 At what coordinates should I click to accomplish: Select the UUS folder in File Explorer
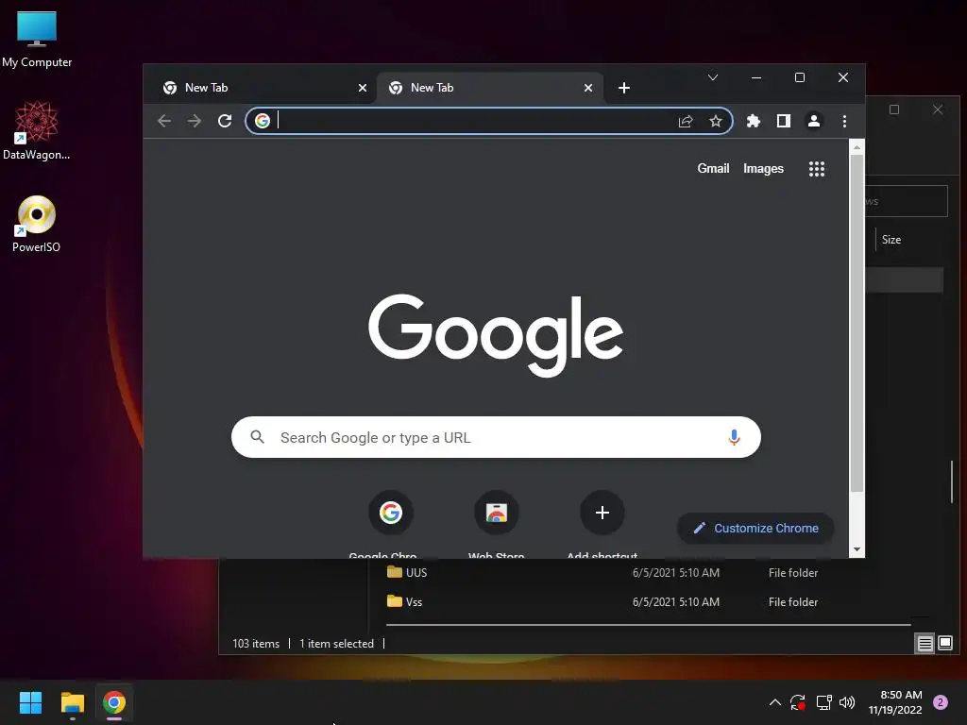407,573
